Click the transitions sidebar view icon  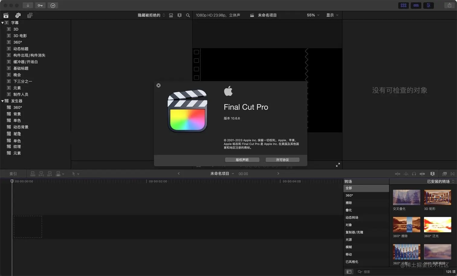(x=349, y=271)
